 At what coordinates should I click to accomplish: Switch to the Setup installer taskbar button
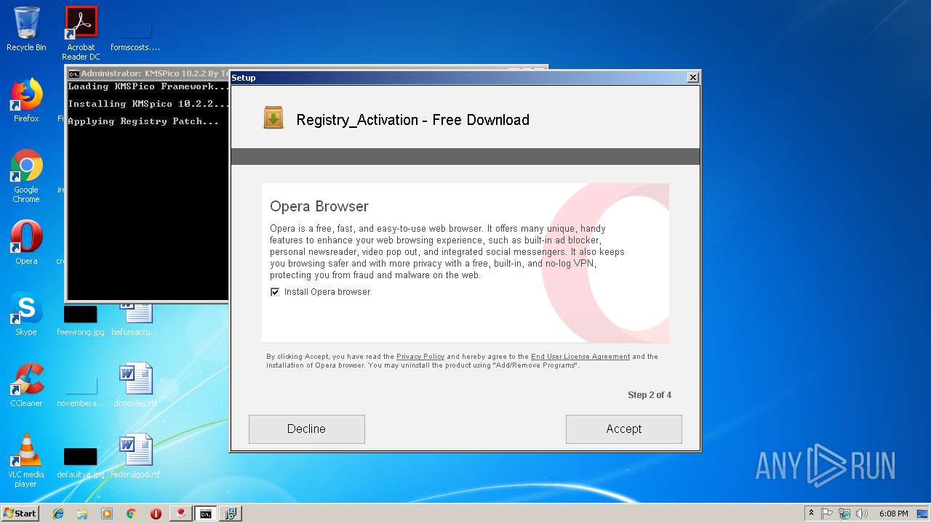[x=231, y=514]
